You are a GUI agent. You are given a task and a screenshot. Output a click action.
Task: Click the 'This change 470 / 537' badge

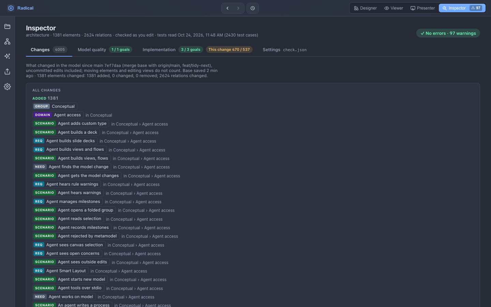229,50
